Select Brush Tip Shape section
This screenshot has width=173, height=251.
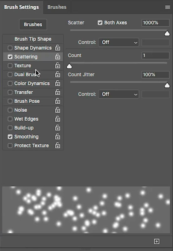33,39
